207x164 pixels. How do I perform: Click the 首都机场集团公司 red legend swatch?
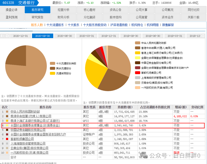click(x=137, y=73)
